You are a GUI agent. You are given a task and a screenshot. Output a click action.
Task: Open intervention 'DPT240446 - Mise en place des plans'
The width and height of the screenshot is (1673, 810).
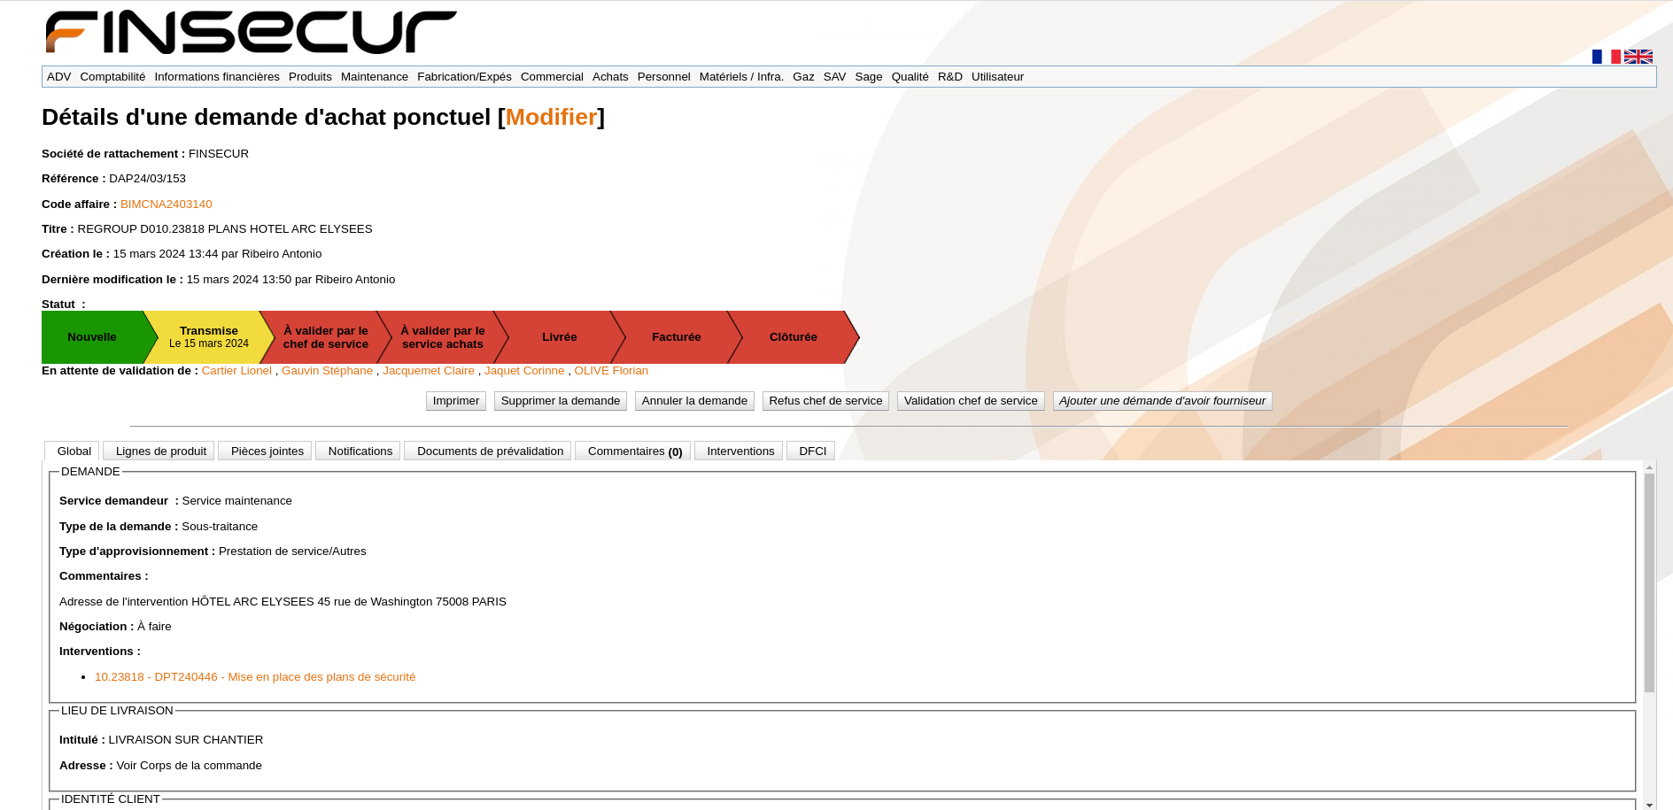(255, 676)
